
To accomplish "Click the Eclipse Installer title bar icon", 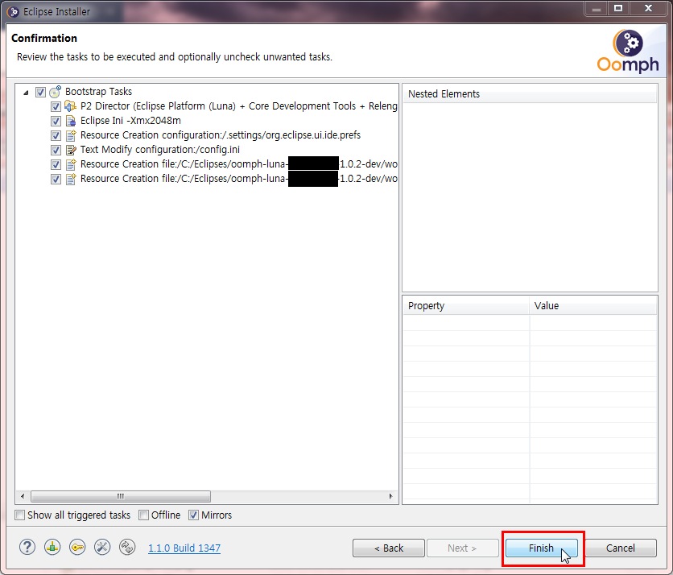I will pyautogui.click(x=13, y=12).
